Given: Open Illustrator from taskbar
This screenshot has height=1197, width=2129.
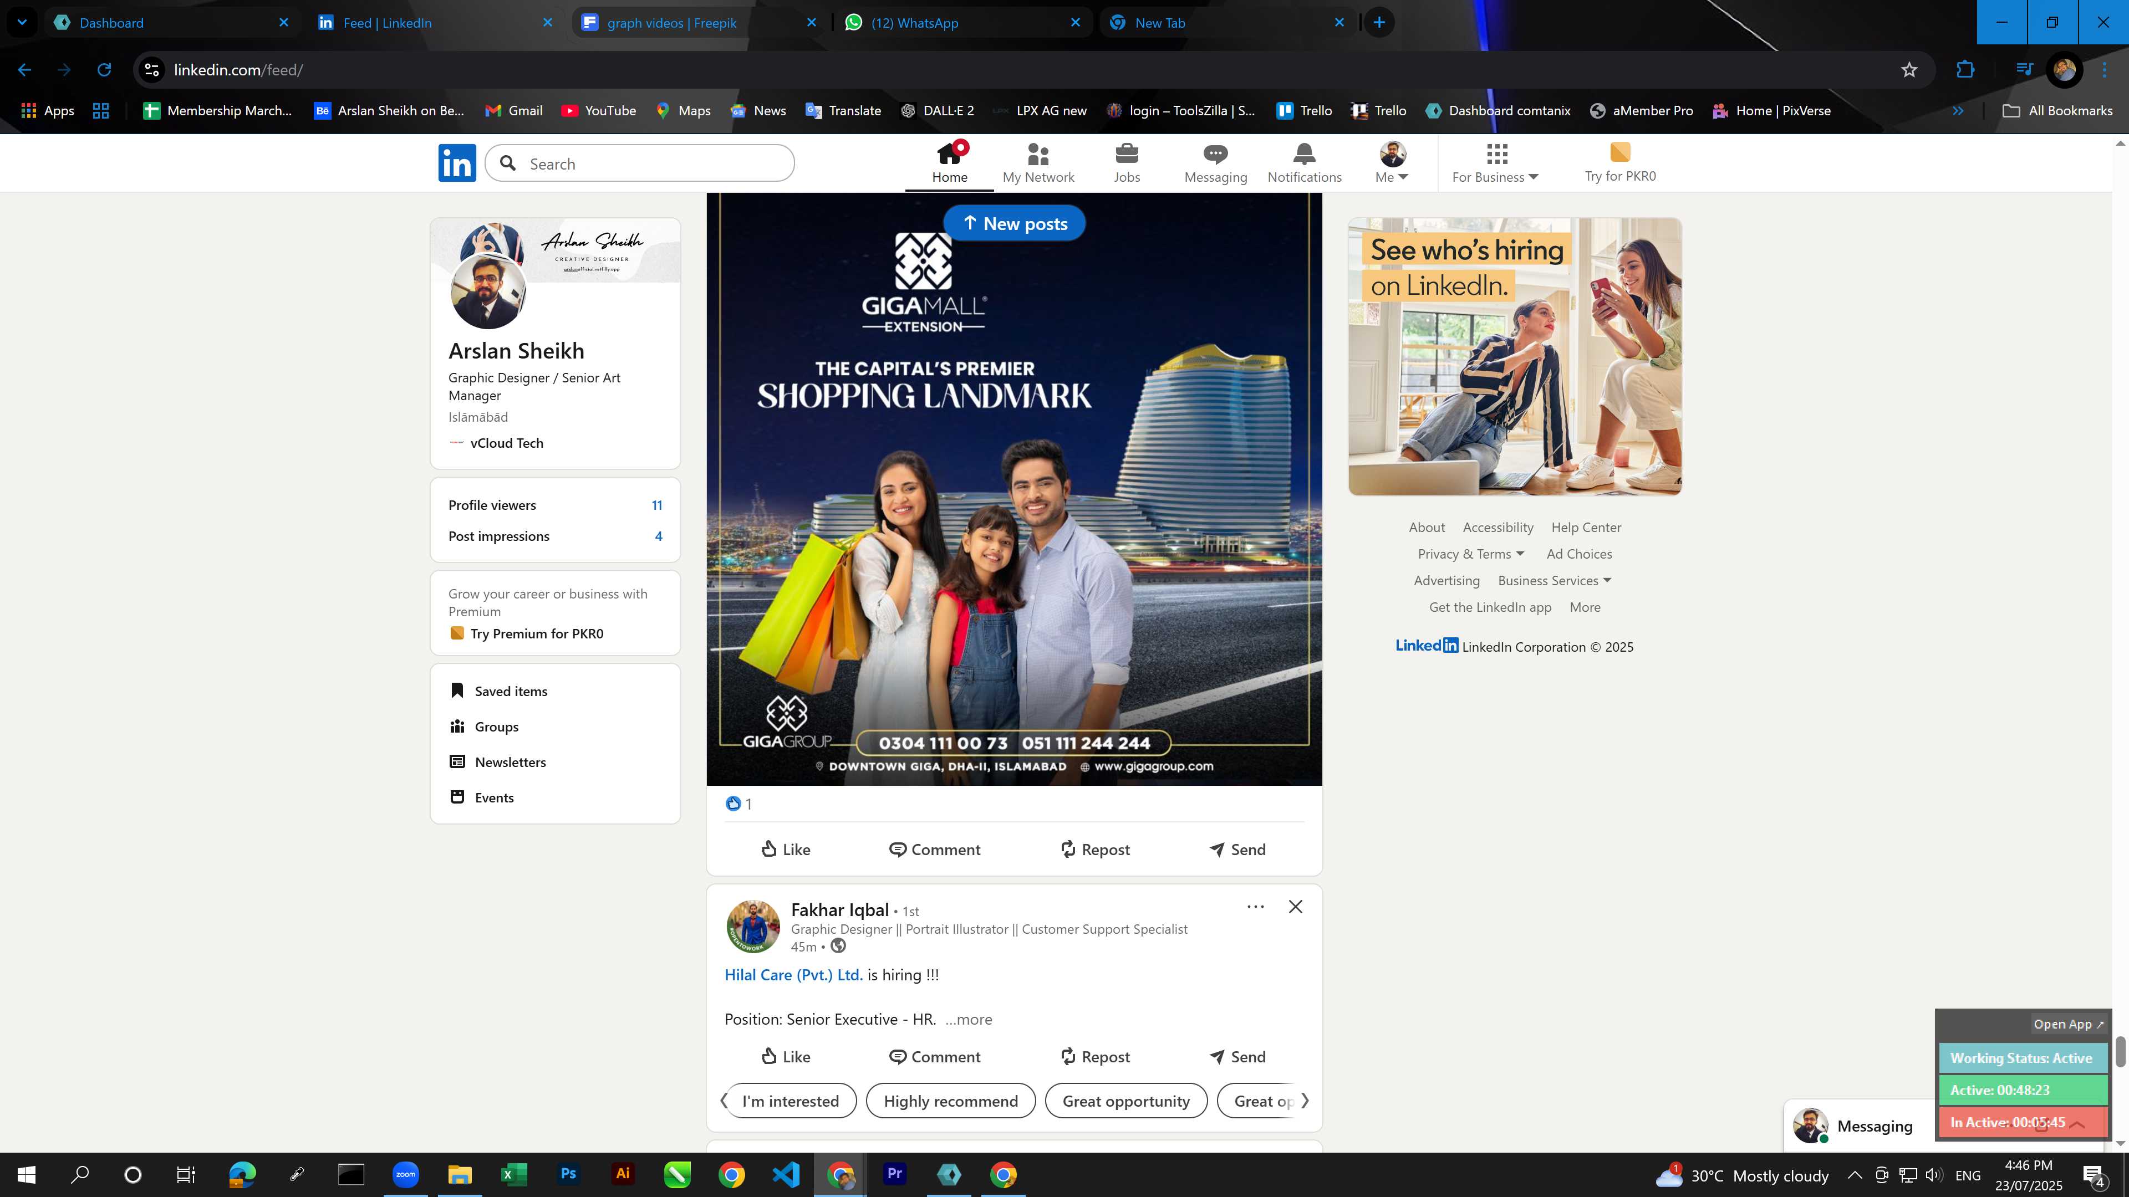Looking at the screenshot, I should coord(622,1174).
